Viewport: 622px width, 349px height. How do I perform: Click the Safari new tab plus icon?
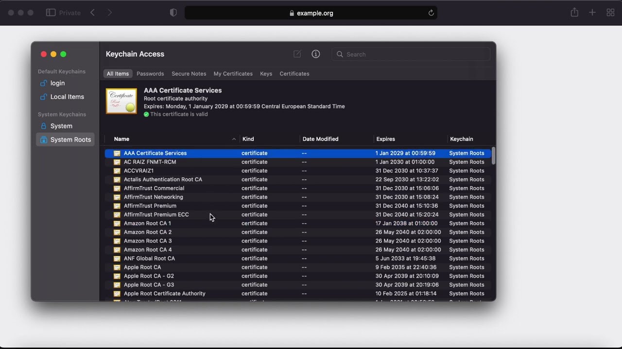point(592,13)
